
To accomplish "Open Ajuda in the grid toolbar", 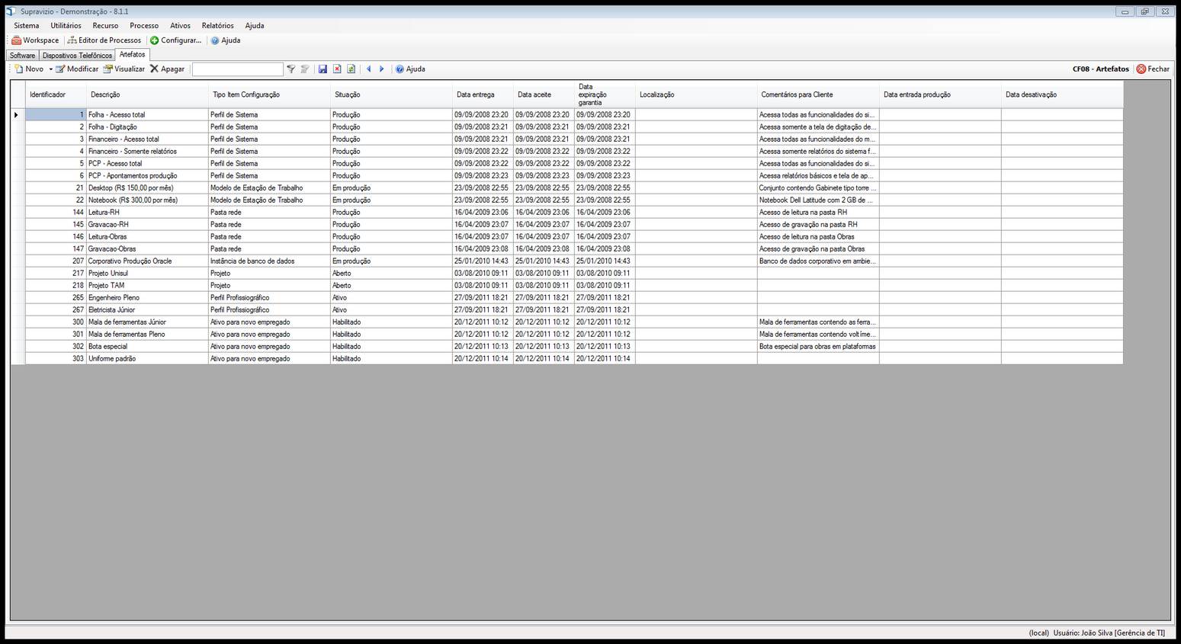I will coord(410,69).
